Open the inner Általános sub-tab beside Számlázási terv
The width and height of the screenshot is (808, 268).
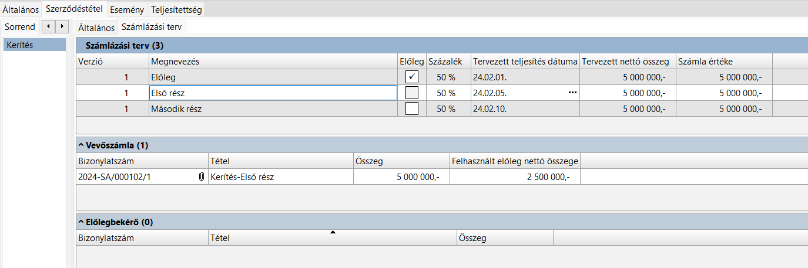[x=96, y=28]
